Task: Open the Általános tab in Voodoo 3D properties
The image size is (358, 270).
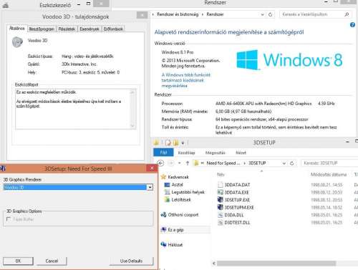Action: [x=17, y=29]
